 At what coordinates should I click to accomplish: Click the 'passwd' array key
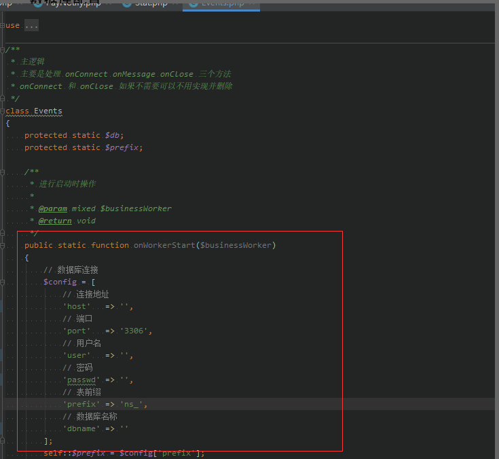coord(81,380)
